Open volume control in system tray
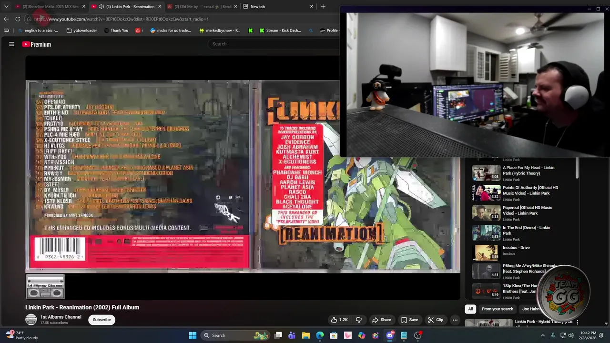The image size is (610, 343). [x=571, y=335]
